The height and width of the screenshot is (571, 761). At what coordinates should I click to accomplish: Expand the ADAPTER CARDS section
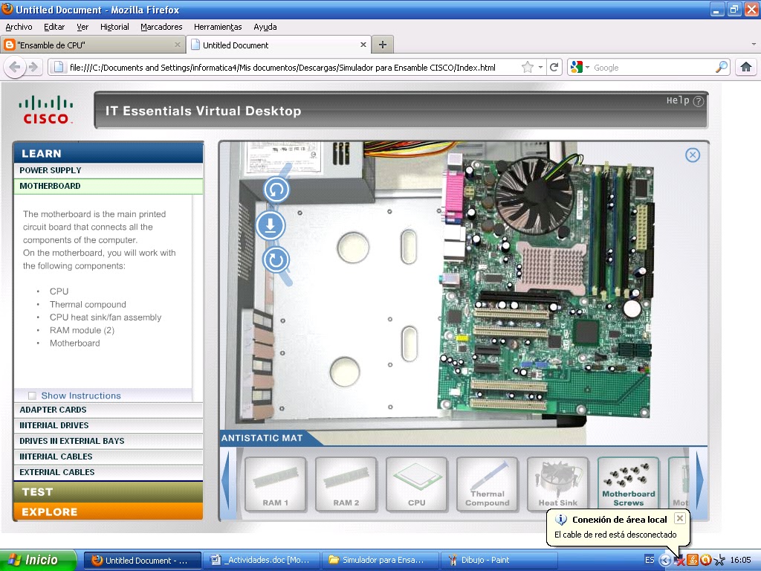(x=108, y=409)
